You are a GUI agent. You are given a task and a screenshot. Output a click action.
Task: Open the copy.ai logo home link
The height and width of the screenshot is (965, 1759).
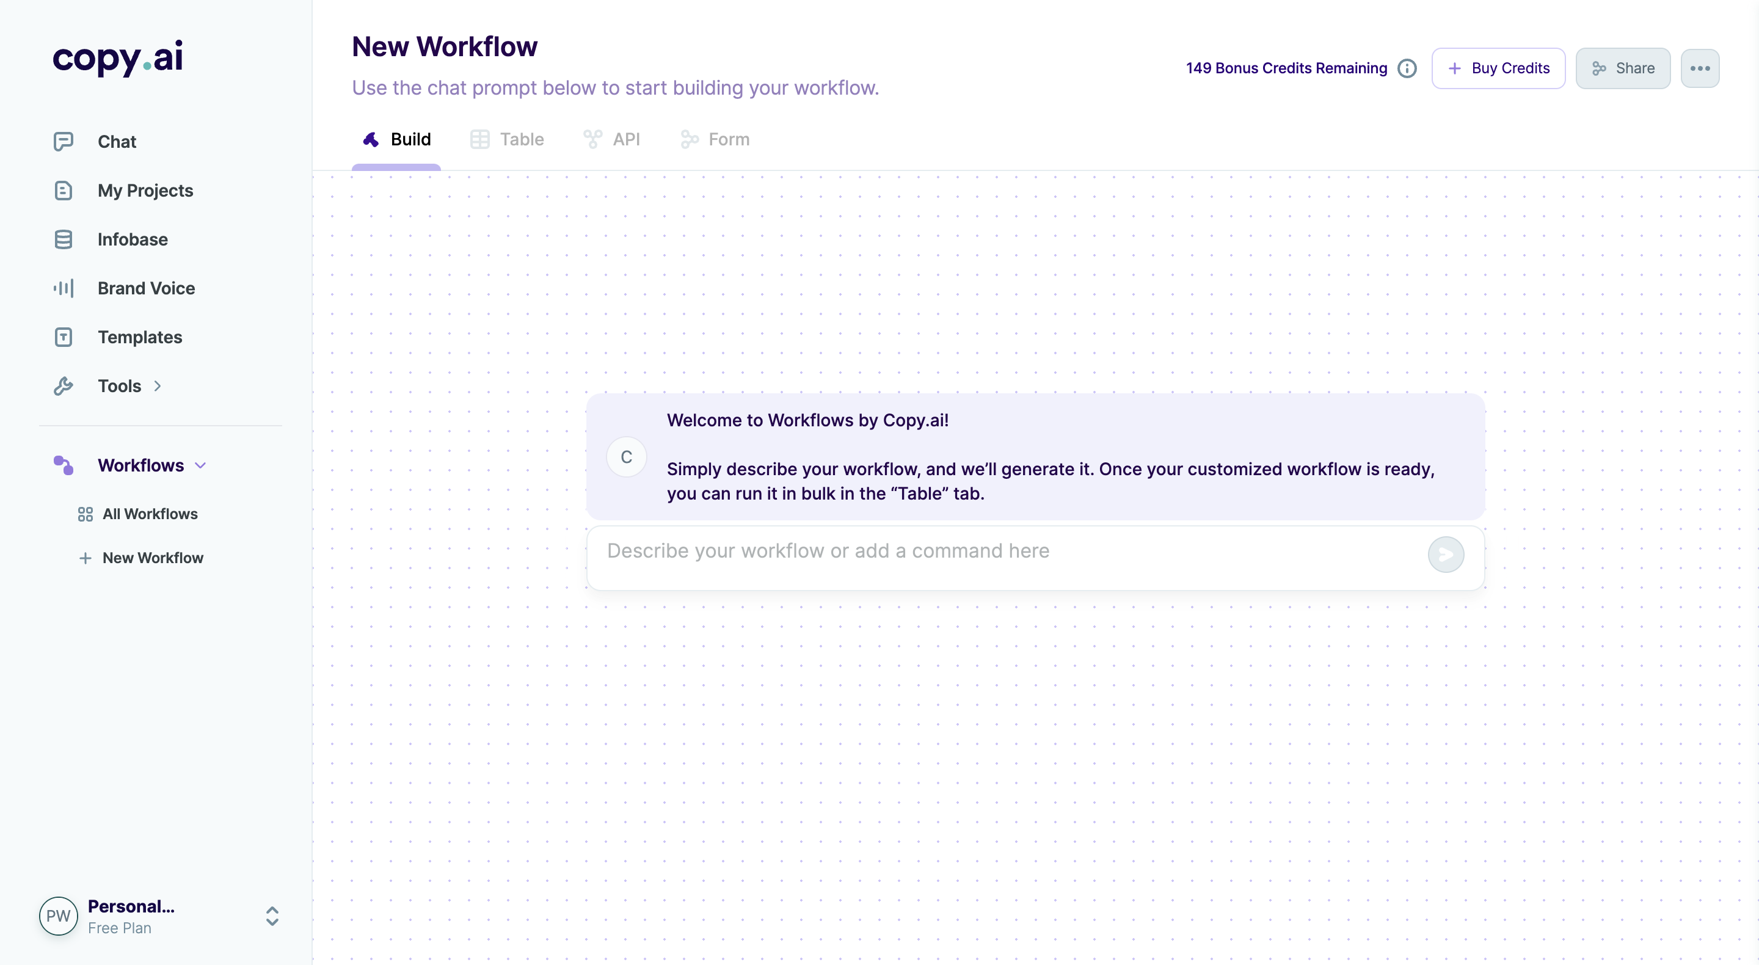pos(117,57)
